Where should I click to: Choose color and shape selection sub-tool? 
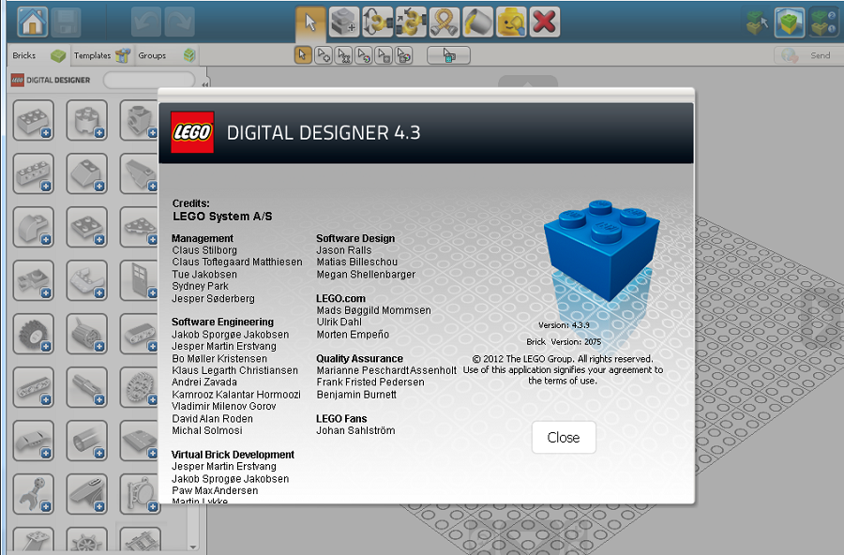(x=403, y=55)
